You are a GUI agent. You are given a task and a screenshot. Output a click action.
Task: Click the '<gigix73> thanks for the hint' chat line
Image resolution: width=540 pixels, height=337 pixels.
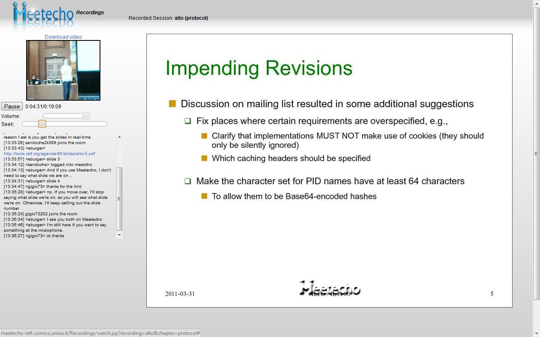pos(43,187)
